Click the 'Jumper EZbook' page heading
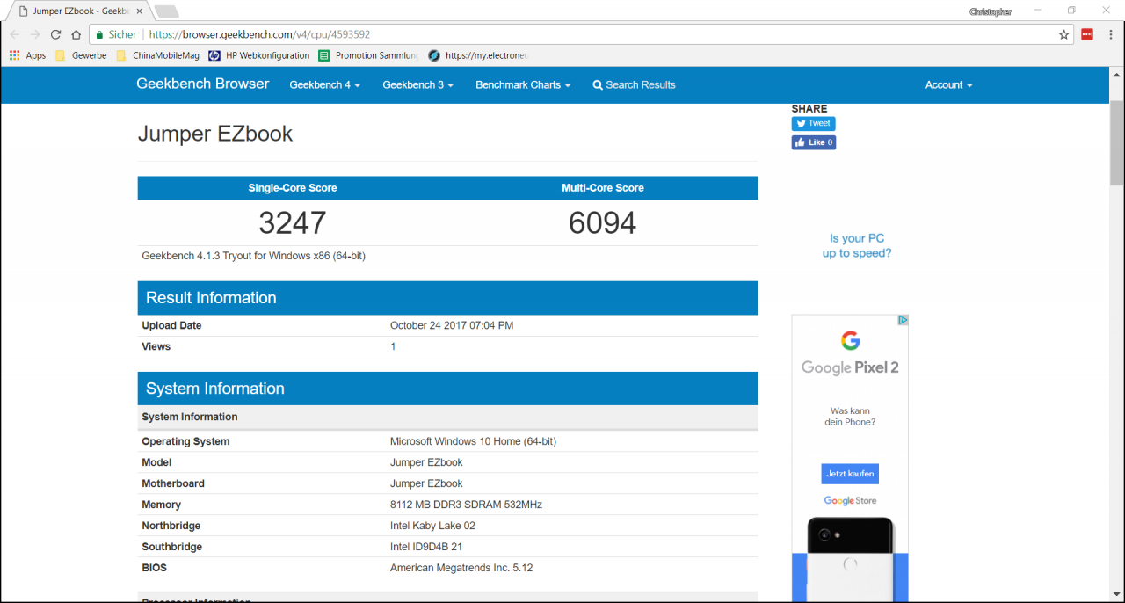This screenshot has height=603, width=1125. [x=215, y=134]
